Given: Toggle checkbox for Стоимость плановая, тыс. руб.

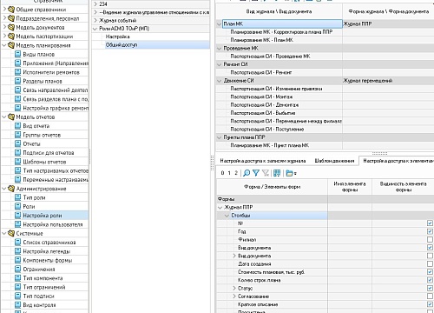Looking at the screenshot, I should coord(430,272).
